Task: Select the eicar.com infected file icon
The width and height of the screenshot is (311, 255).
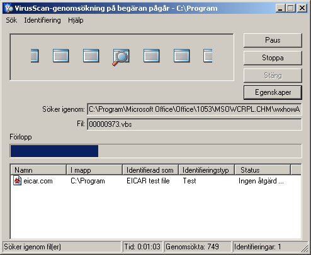Action: pos(18,180)
